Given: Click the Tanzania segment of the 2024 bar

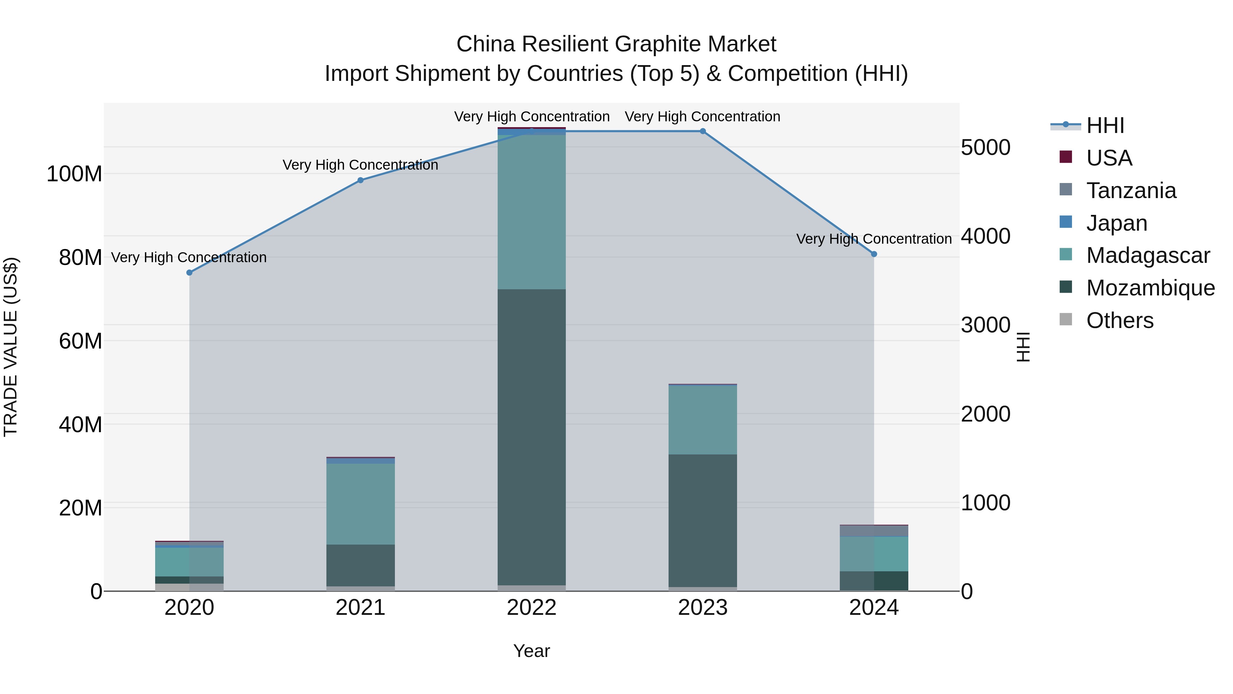Looking at the screenshot, I should 874,531.
